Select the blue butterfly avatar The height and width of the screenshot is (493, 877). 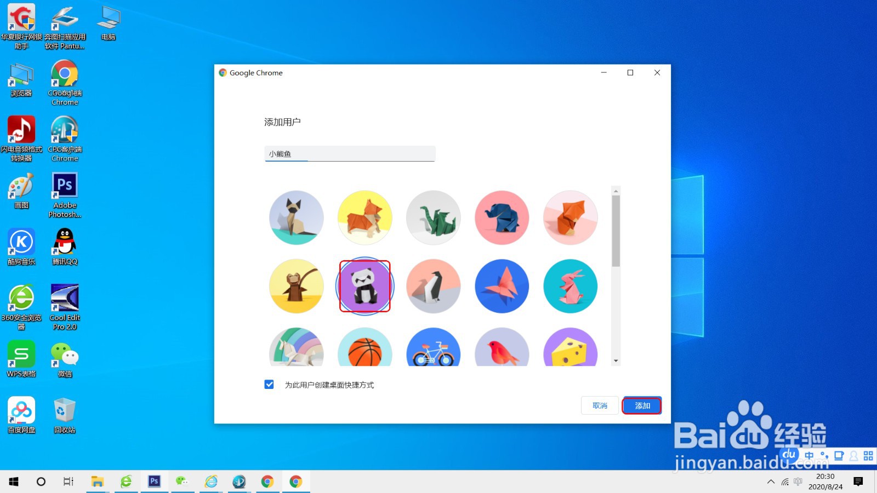tap(502, 286)
